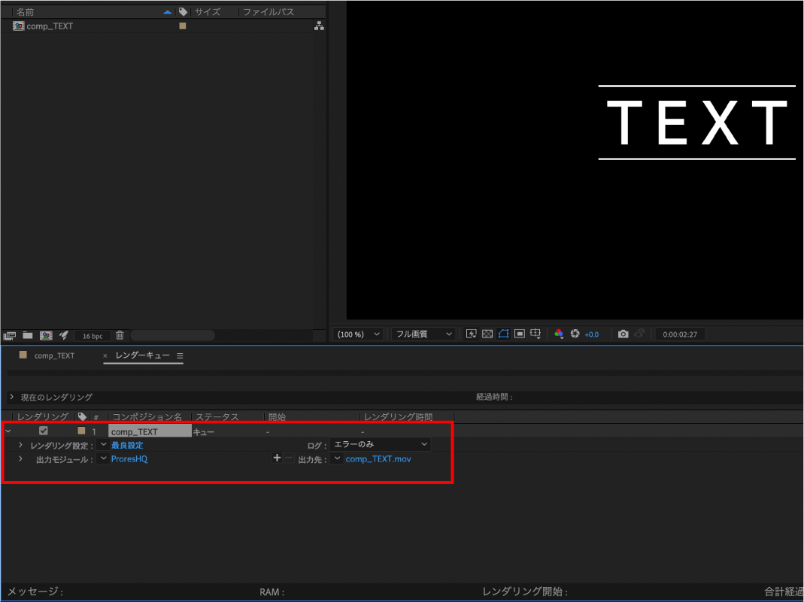Sort Project panel by ファイルパス column

[269, 12]
